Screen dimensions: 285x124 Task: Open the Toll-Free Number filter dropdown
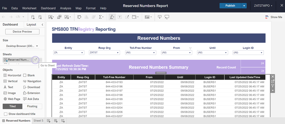[141, 53]
